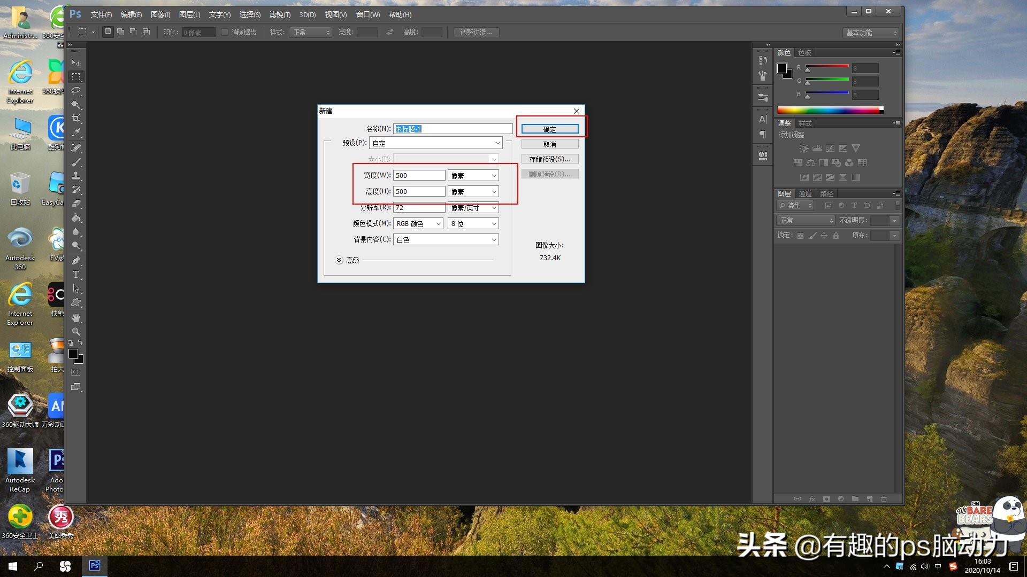The width and height of the screenshot is (1027, 577).
Task: Switch to the 通道 tab
Action: tap(805, 193)
